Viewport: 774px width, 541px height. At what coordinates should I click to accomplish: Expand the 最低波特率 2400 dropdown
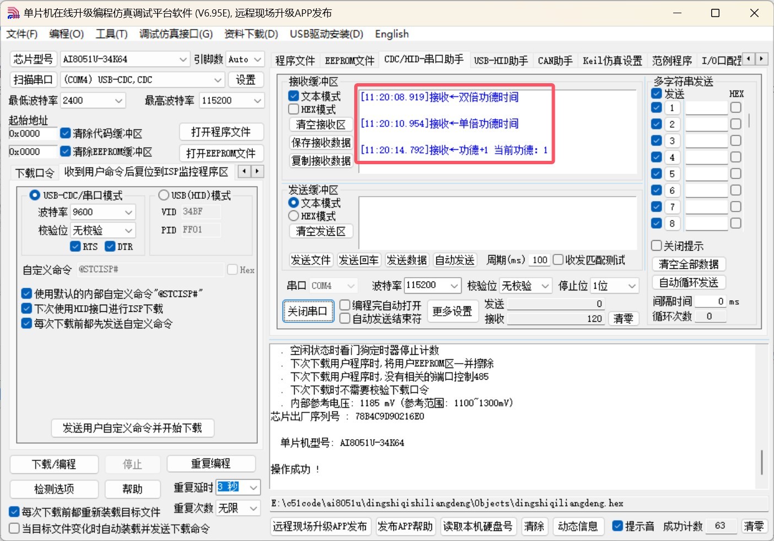pyautogui.click(x=118, y=101)
